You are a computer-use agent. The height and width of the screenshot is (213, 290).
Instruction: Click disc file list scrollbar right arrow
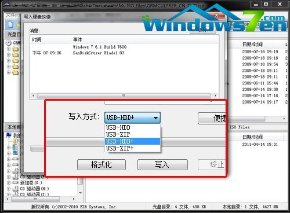[284, 119]
